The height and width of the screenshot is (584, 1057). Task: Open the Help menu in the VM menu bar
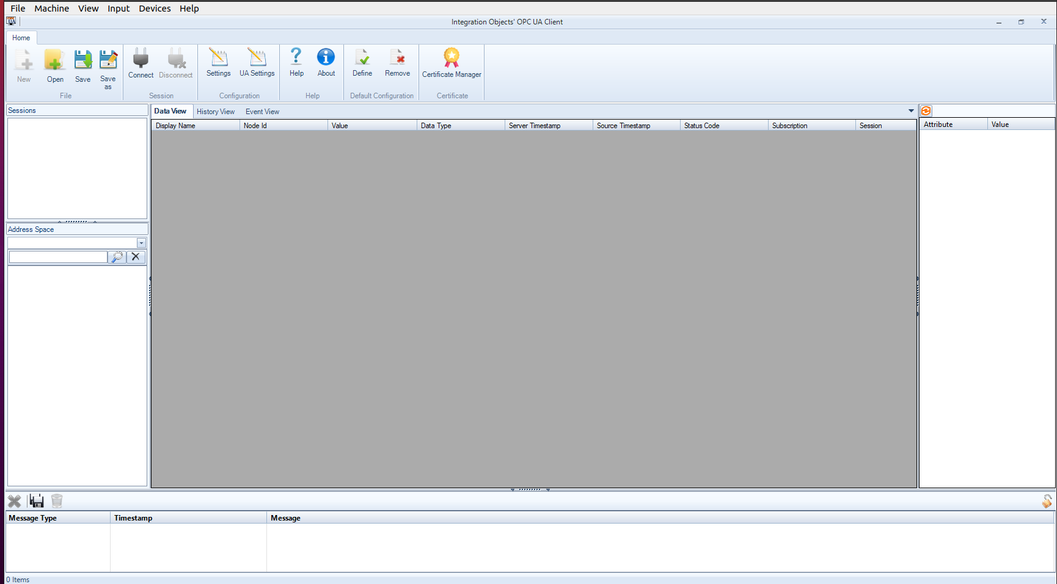pos(189,9)
